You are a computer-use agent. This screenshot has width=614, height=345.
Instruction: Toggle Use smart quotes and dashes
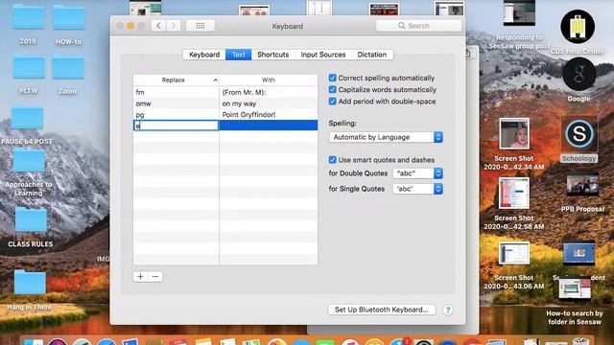[333, 160]
